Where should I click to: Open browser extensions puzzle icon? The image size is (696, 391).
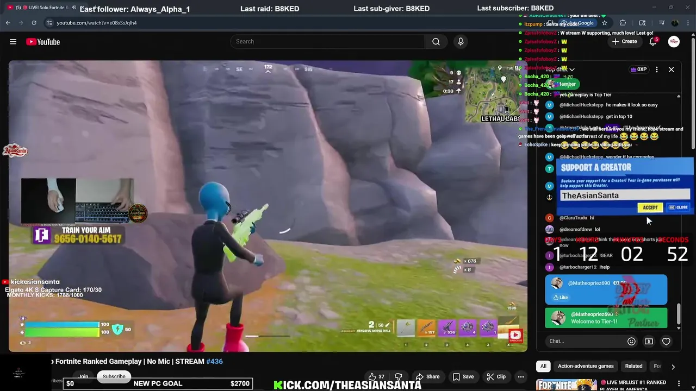pos(623,23)
